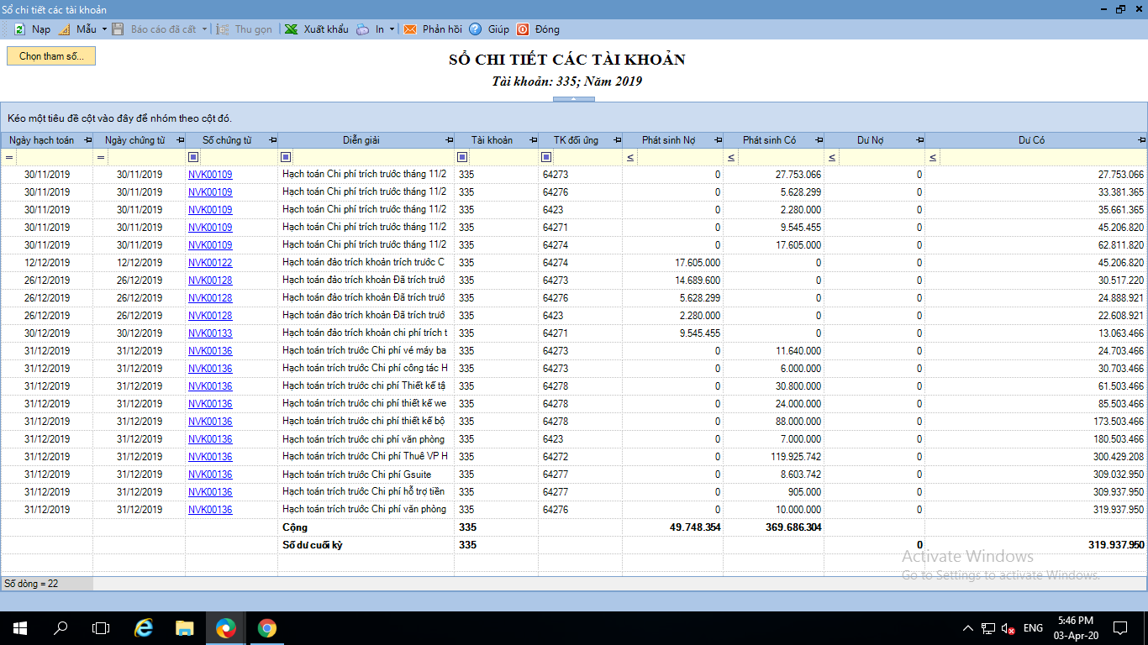Click the Chọn tham số button
This screenshot has width=1148, height=645.
pos(51,56)
